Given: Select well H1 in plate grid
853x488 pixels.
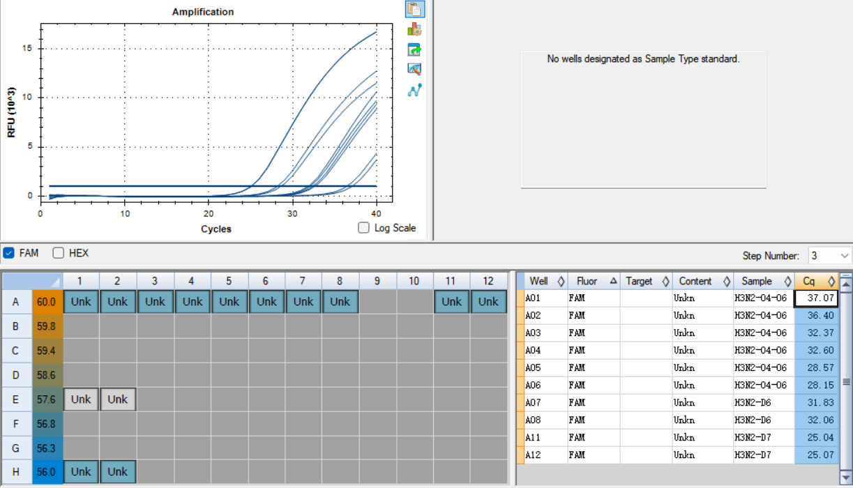Looking at the screenshot, I should pos(81,472).
